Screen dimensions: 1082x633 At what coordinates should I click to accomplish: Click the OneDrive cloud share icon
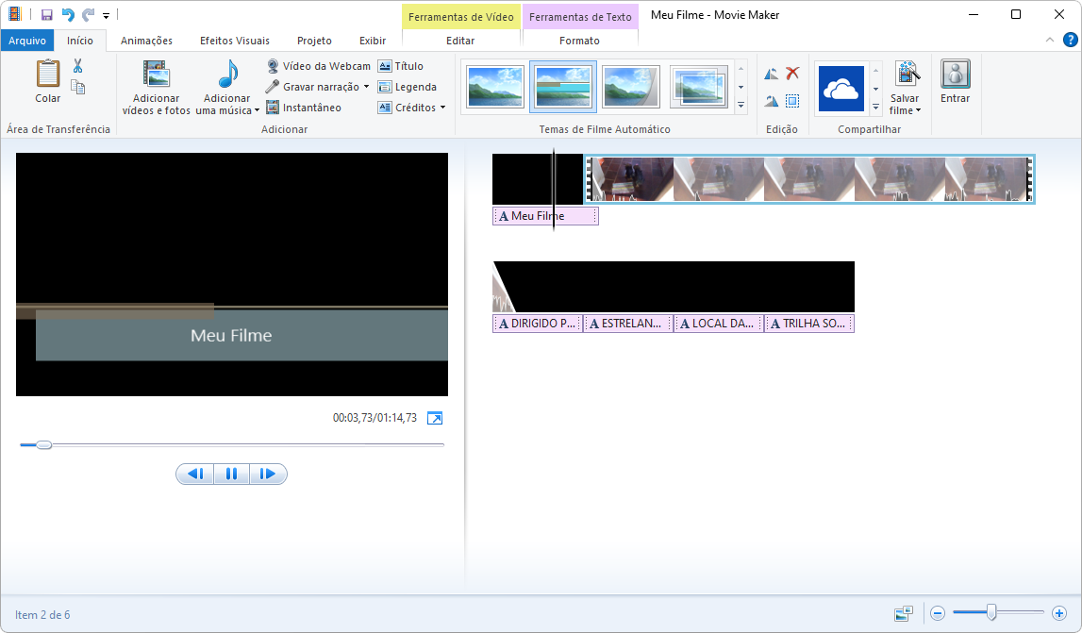[x=840, y=89]
